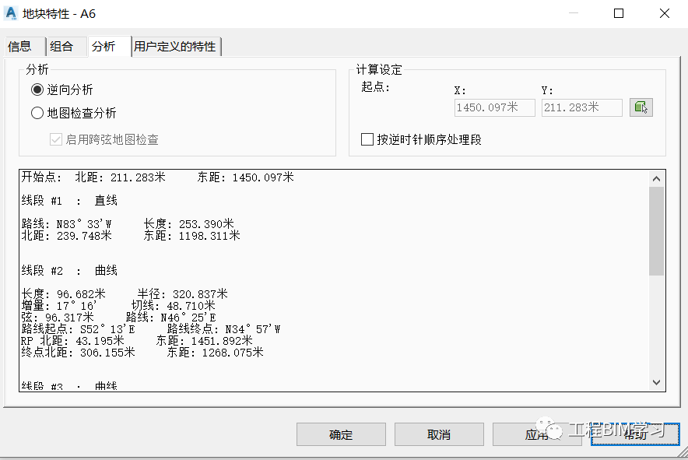Click the 应用 button
Viewport: 688px width, 460px height.
tap(537, 434)
